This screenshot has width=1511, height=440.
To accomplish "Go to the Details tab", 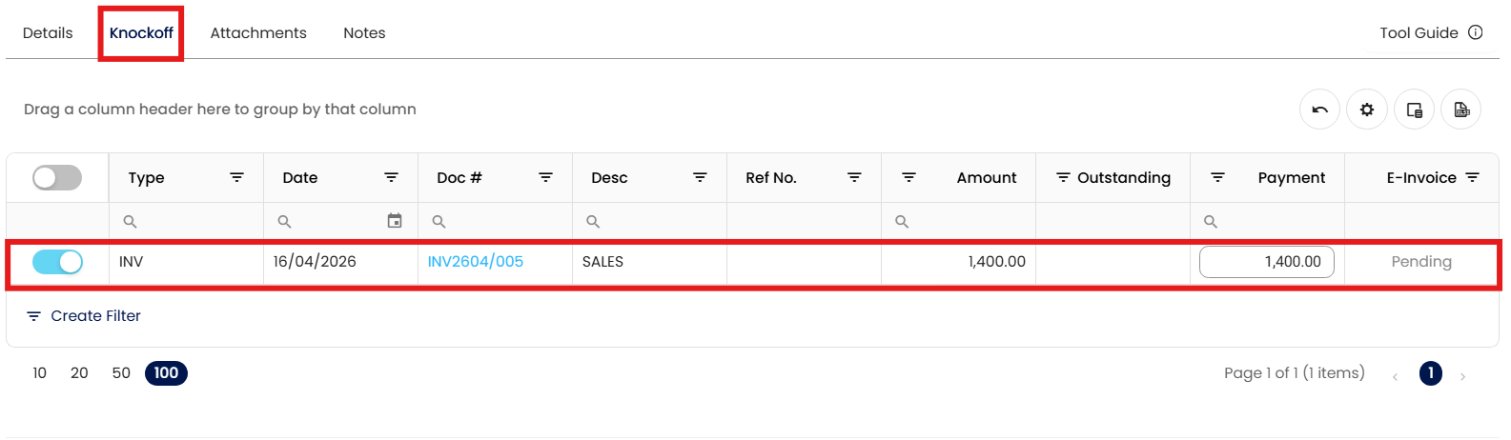I will pyautogui.click(x=48, y=33).
